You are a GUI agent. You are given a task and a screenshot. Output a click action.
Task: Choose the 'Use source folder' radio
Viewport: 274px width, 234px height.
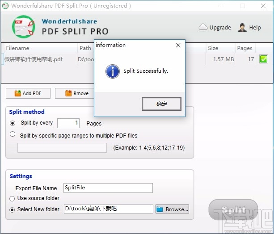[12, 199]
